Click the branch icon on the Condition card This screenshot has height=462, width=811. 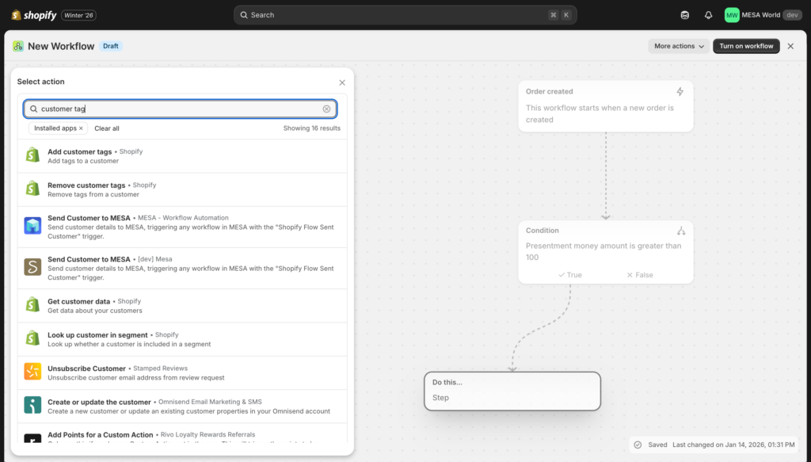tap(681, 231)
